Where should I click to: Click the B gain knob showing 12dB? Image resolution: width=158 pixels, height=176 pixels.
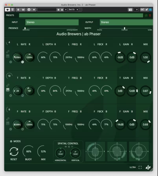coord(132,91)
